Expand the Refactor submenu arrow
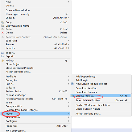Viewport: 132px width, 132px height. point(68,48)
